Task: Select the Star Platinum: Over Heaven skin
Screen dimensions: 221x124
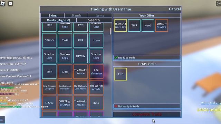Action: (x=80, y=87)
